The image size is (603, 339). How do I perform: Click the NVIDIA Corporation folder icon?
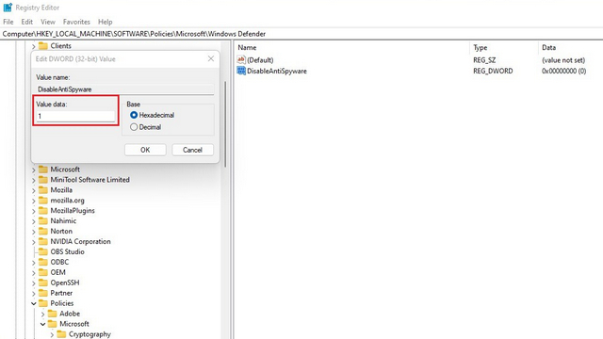tap(43, 241)
